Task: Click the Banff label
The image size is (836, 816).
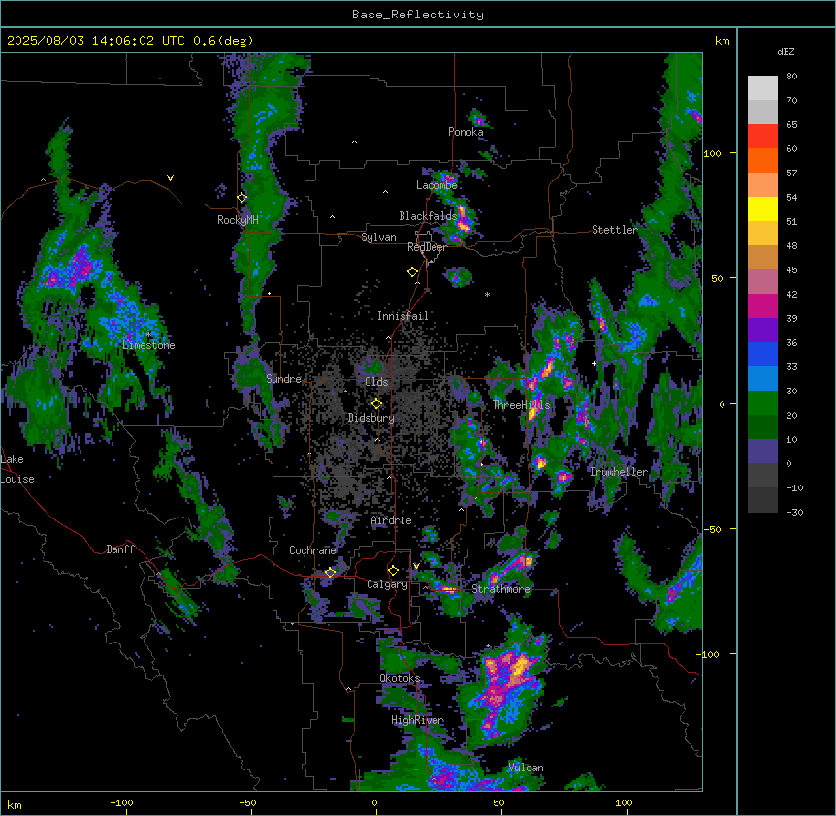Action: [x=120, y=549]
